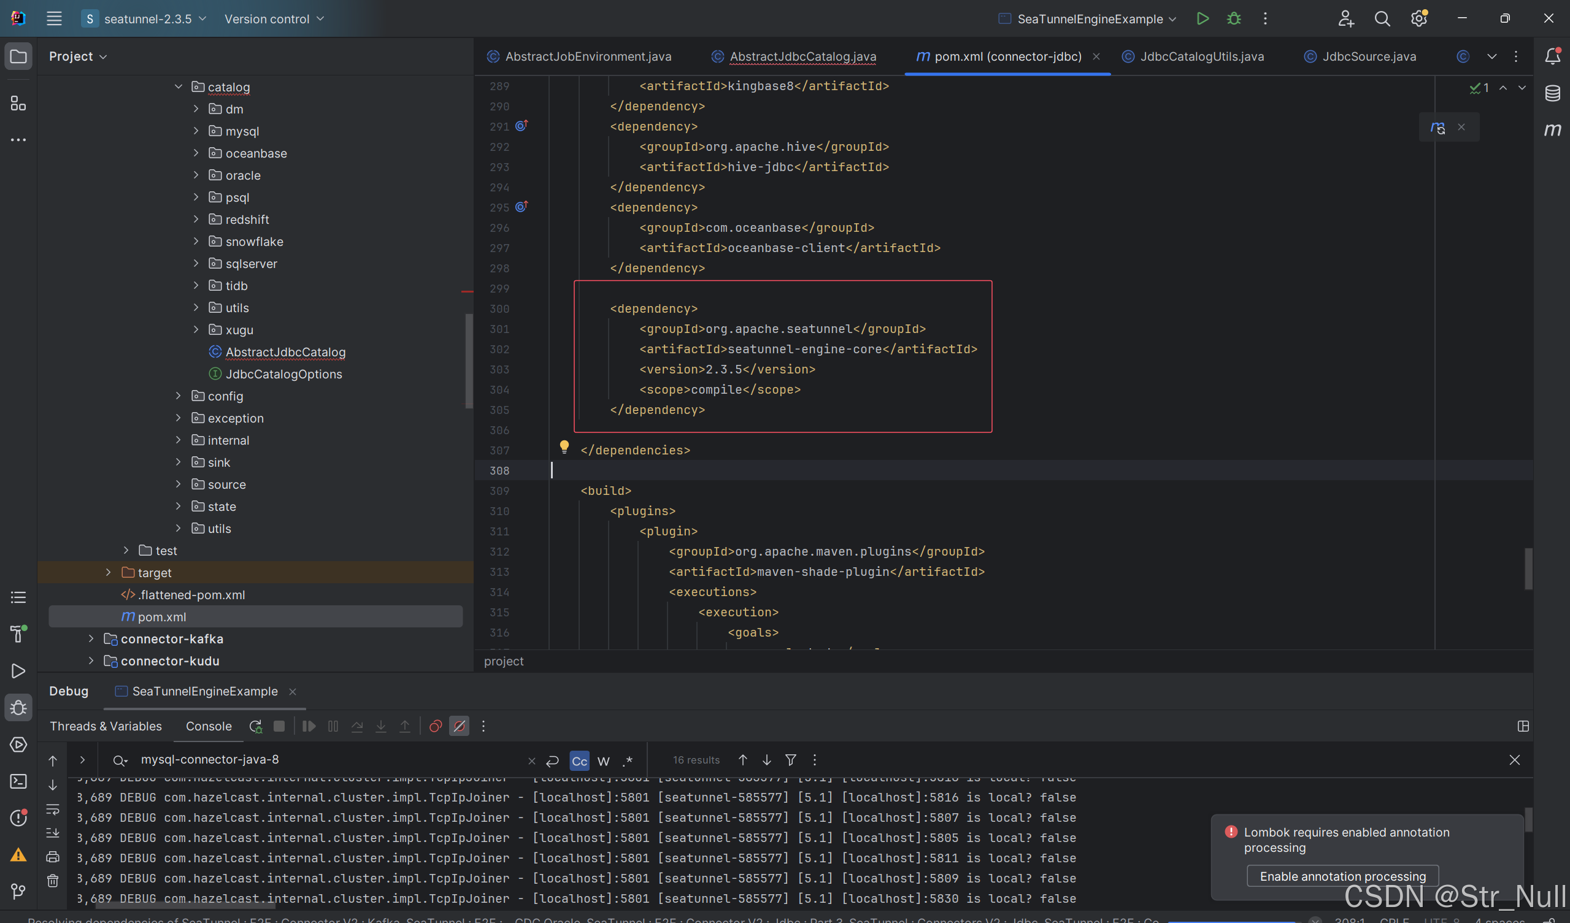Viewport: 1570px width, 923px height.
Task: Click the project tree vertical scrollbar
Action: (x=469, y=361)
